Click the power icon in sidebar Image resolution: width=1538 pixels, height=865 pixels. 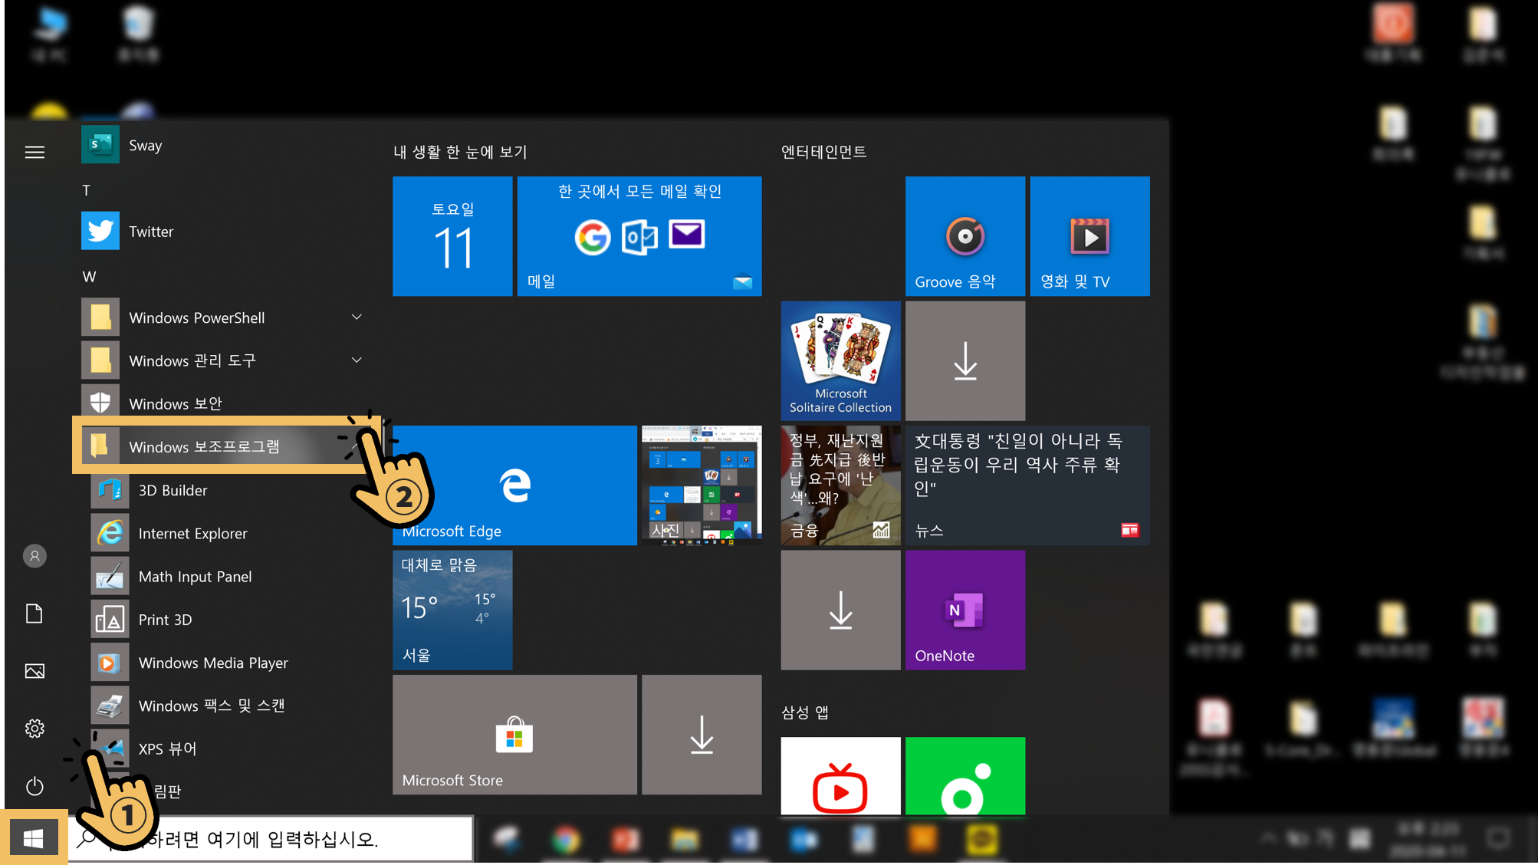coord(35,786)
